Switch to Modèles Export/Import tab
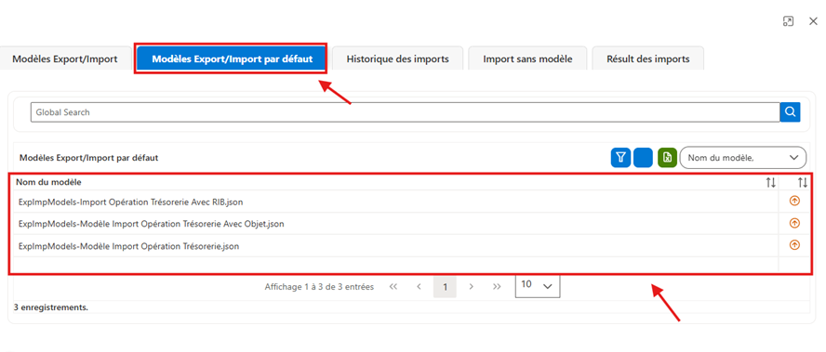This screenshot has height=352, width=826. 65,59
